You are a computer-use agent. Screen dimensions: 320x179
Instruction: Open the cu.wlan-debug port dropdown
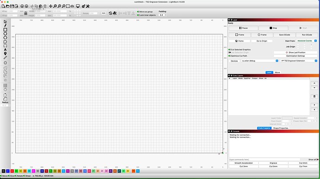(260, 61)
